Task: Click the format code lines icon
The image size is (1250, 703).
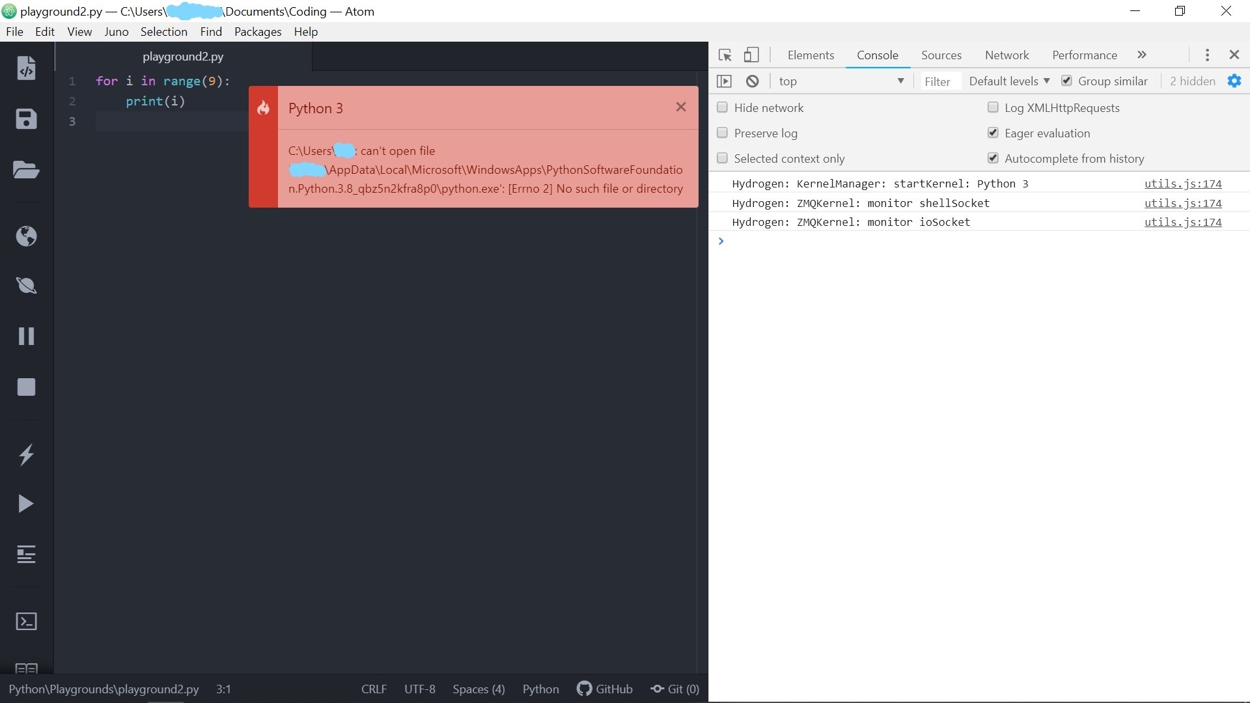Action: coord(26,555)
